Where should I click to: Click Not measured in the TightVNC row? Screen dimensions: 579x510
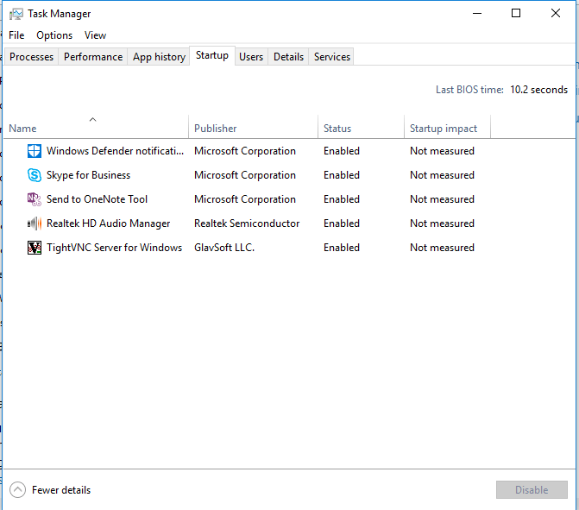[442, 248]
